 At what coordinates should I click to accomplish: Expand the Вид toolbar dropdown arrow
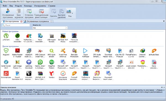point(72,14)
